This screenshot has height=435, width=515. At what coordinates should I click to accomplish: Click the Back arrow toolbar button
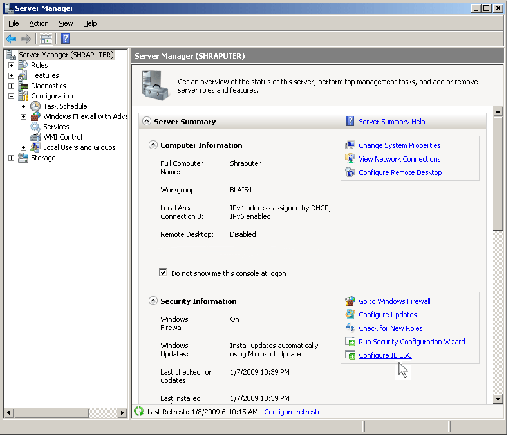tap(11, 39)
